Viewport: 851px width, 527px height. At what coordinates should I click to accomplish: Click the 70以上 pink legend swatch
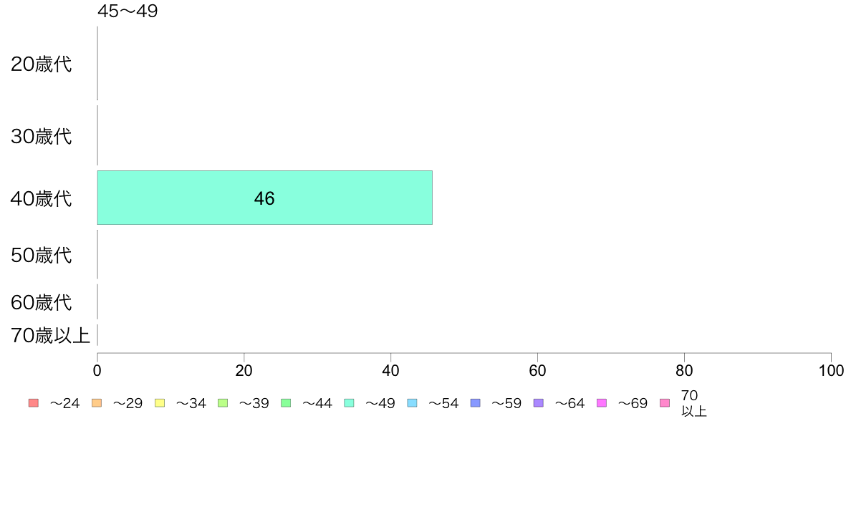point(665,402)
